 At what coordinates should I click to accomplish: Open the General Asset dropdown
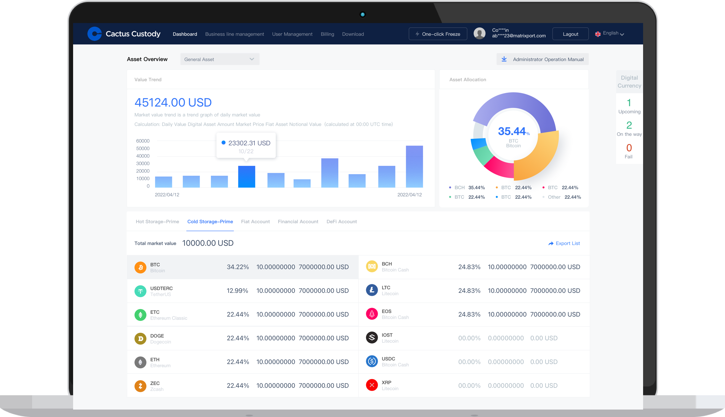(x=220, y=59)
